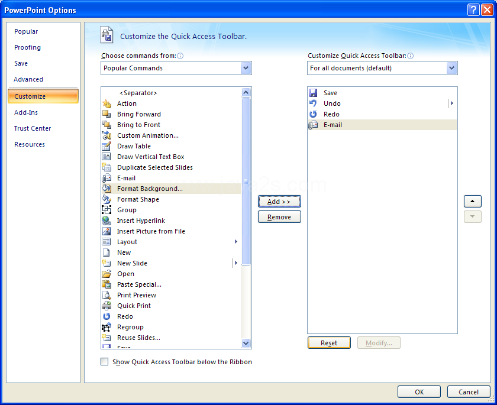Image resolution: width=497 pixels, height=405 pixels.
Task: Click the Draw Table pencil icon
Action: (106, 146)
